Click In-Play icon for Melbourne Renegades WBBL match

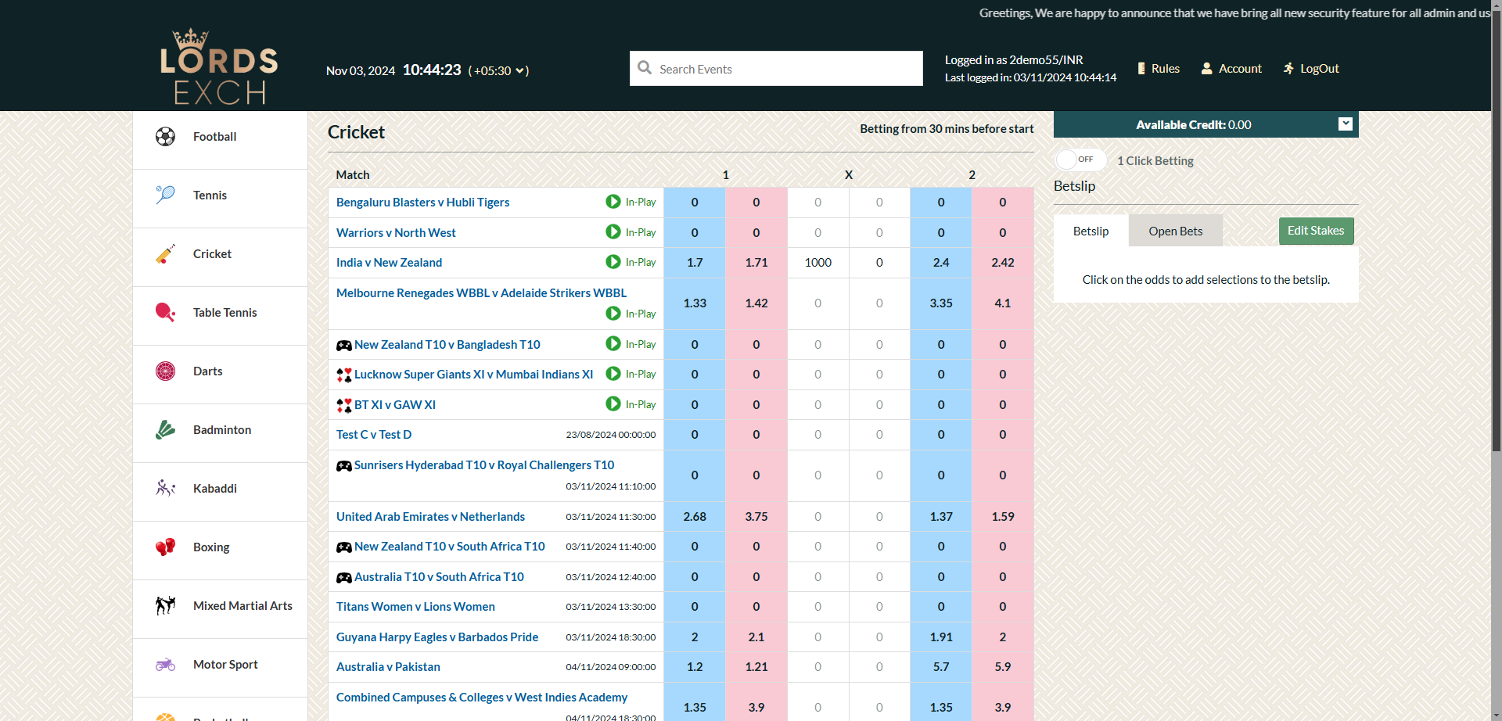613,314
